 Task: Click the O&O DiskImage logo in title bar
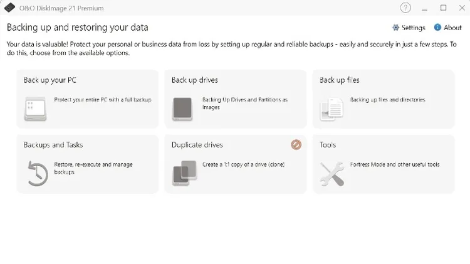[x=9, y=8]
